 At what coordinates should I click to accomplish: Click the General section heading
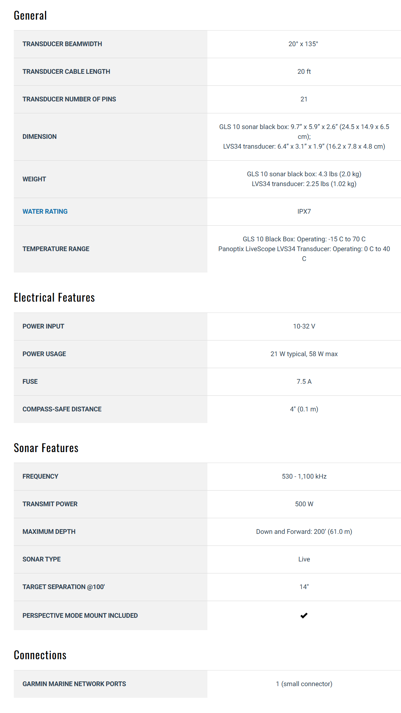pyautogui.click(x=31, y=16)
